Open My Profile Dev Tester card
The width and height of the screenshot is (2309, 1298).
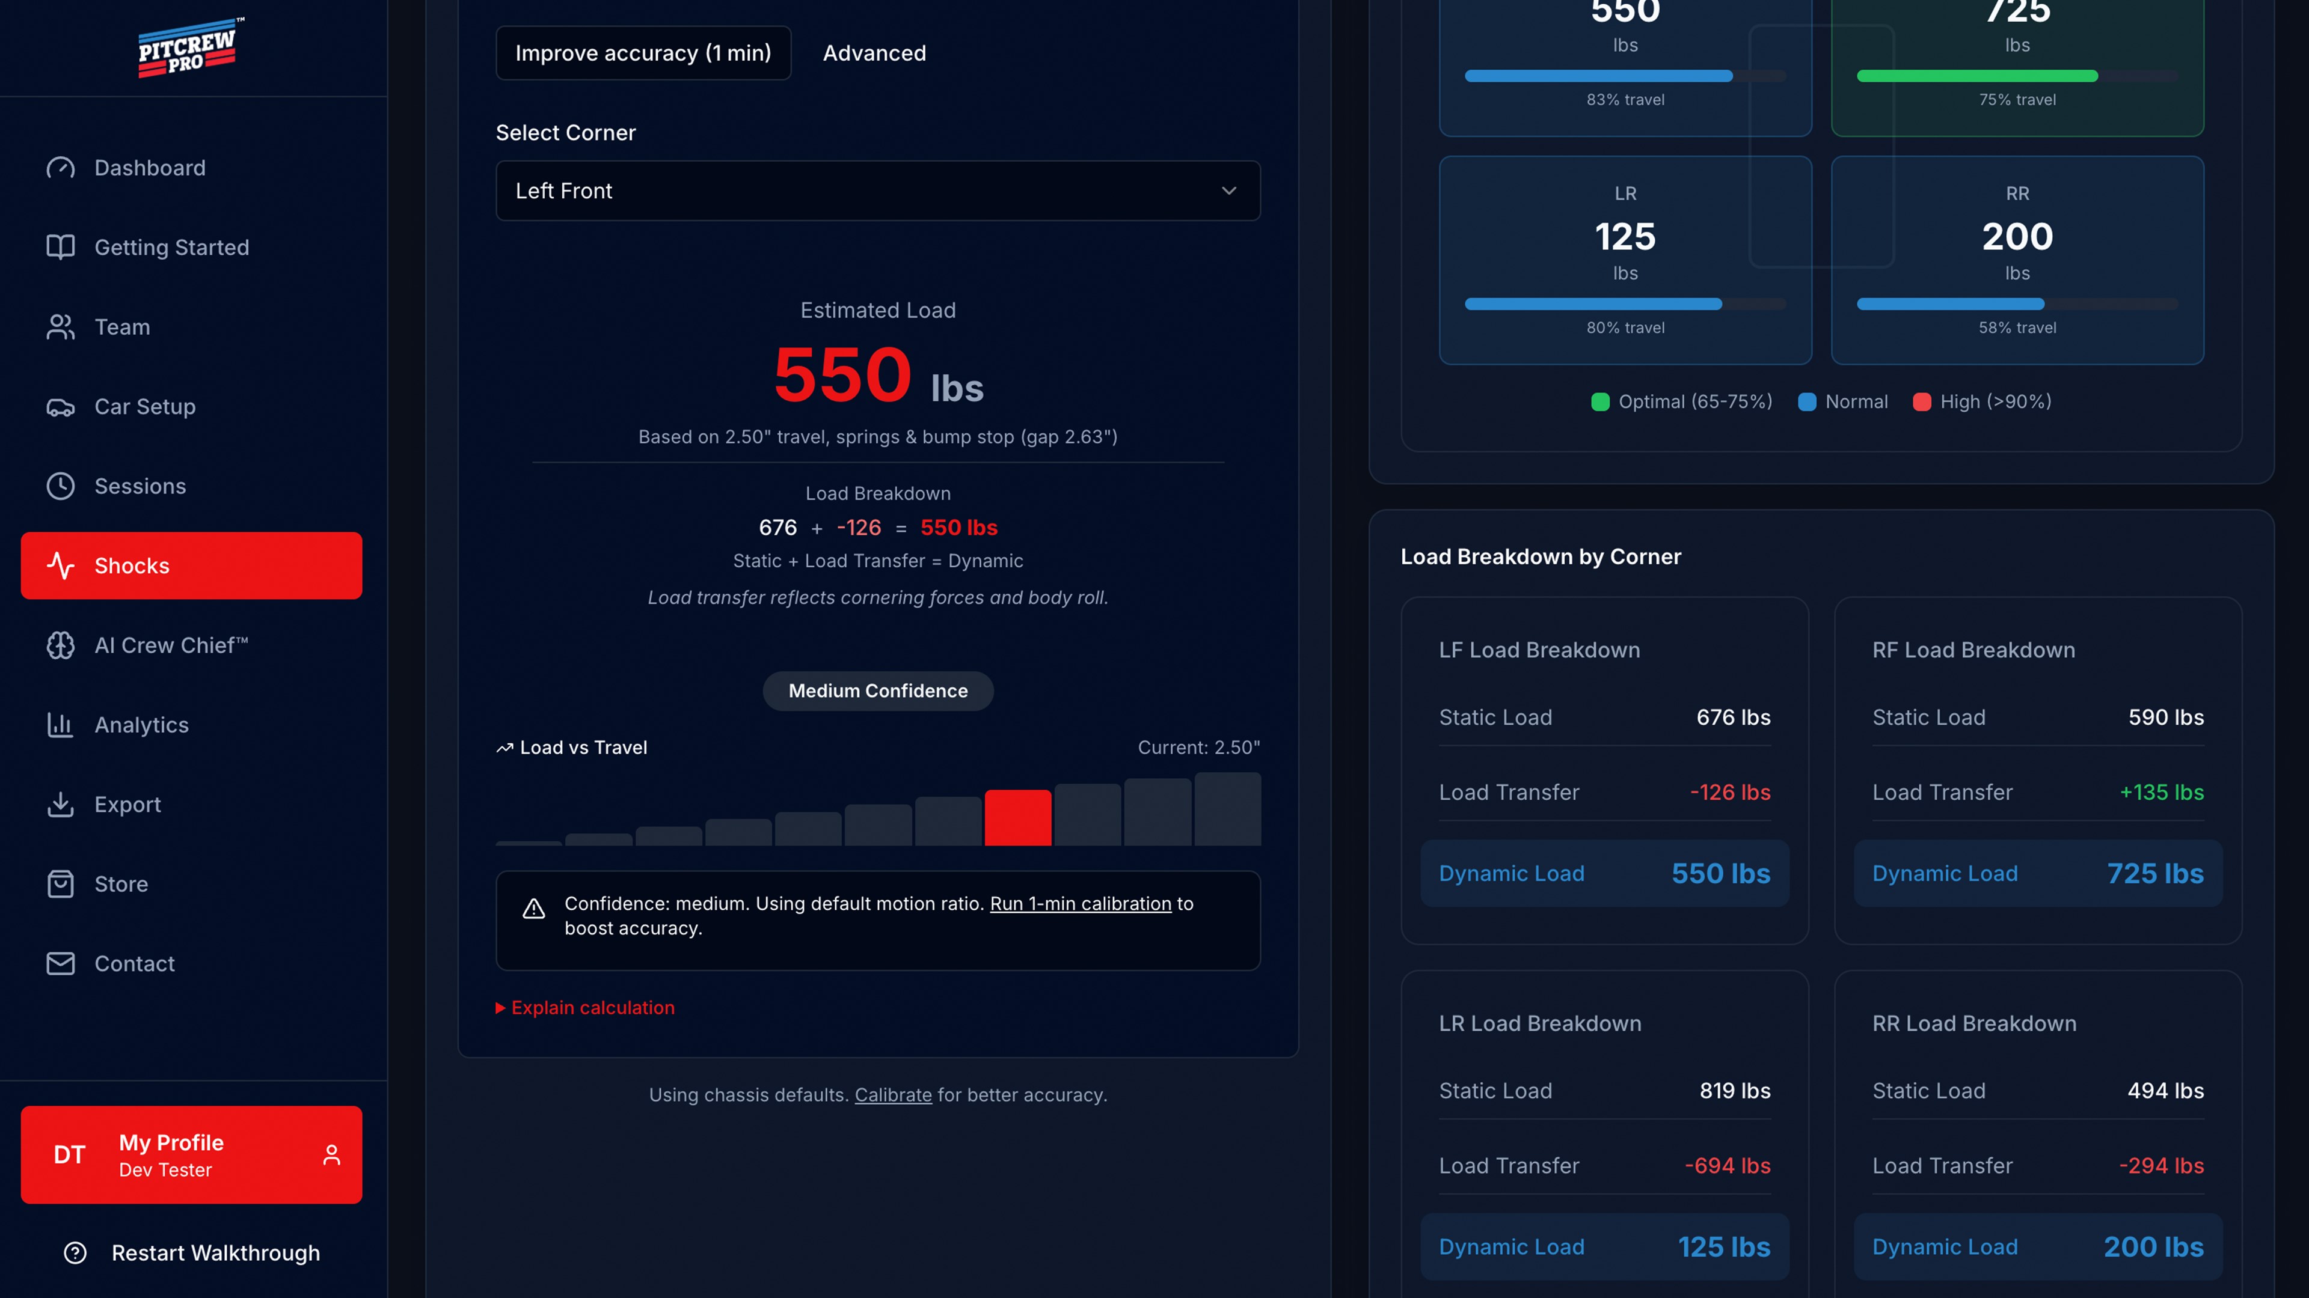pyautogui.click(x=192, y=1154)
